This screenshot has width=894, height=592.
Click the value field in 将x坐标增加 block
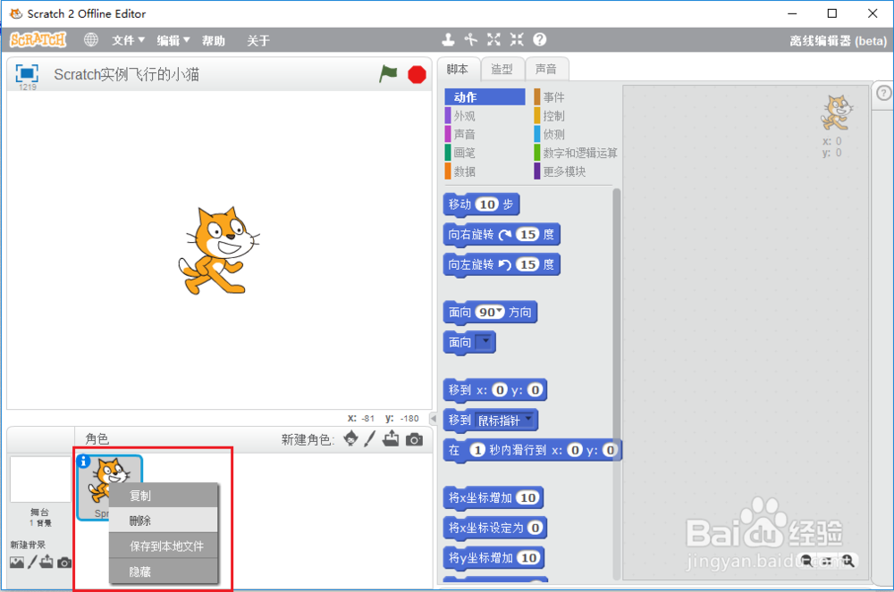(528, 498)
